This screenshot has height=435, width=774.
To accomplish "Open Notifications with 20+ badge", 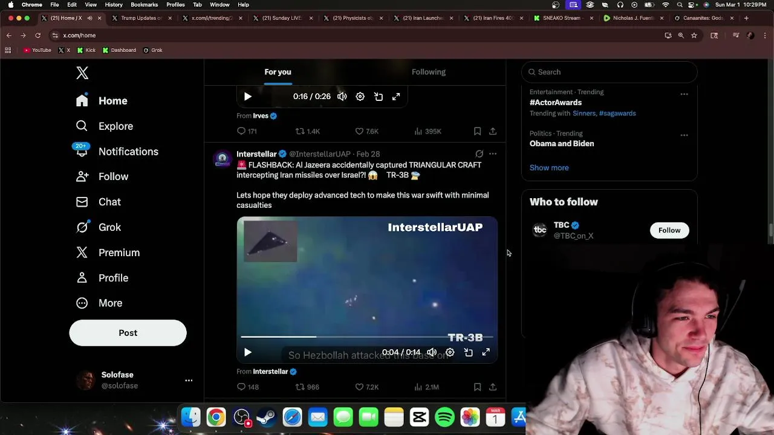I will (x=117, y=152).
